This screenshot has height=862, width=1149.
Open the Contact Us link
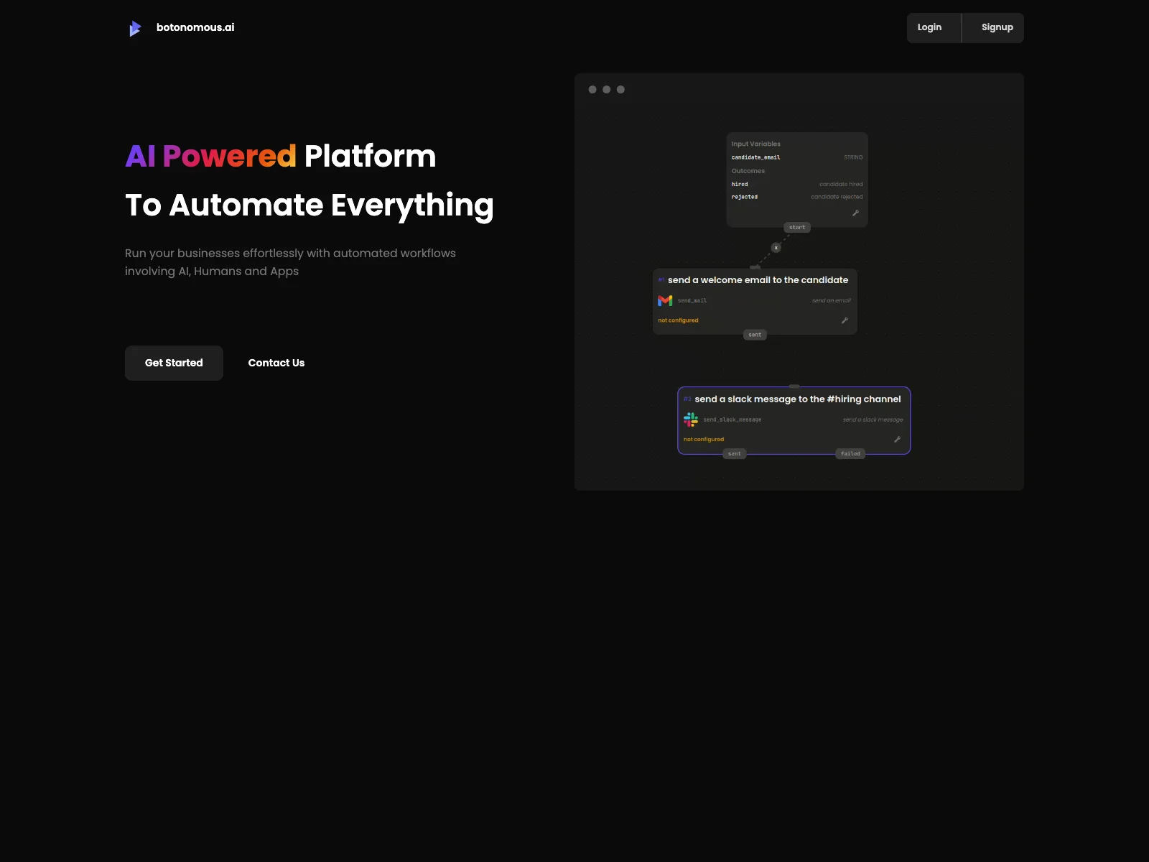[x=276, y=363]
